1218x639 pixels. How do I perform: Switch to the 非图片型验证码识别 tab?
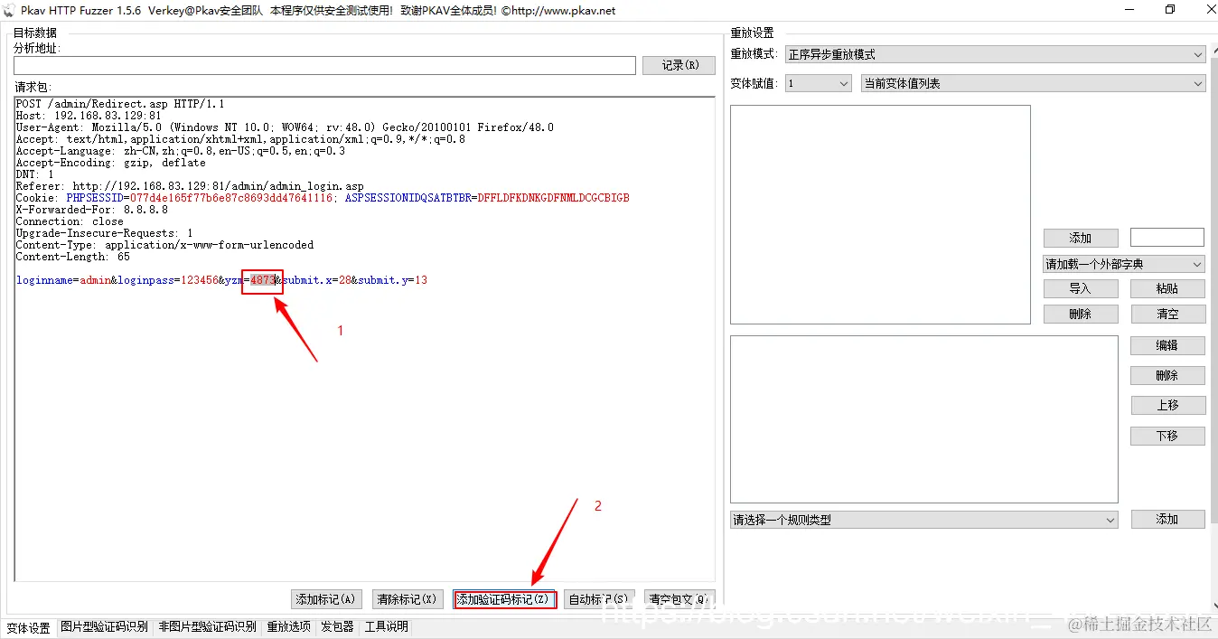[x=207, y=626]
